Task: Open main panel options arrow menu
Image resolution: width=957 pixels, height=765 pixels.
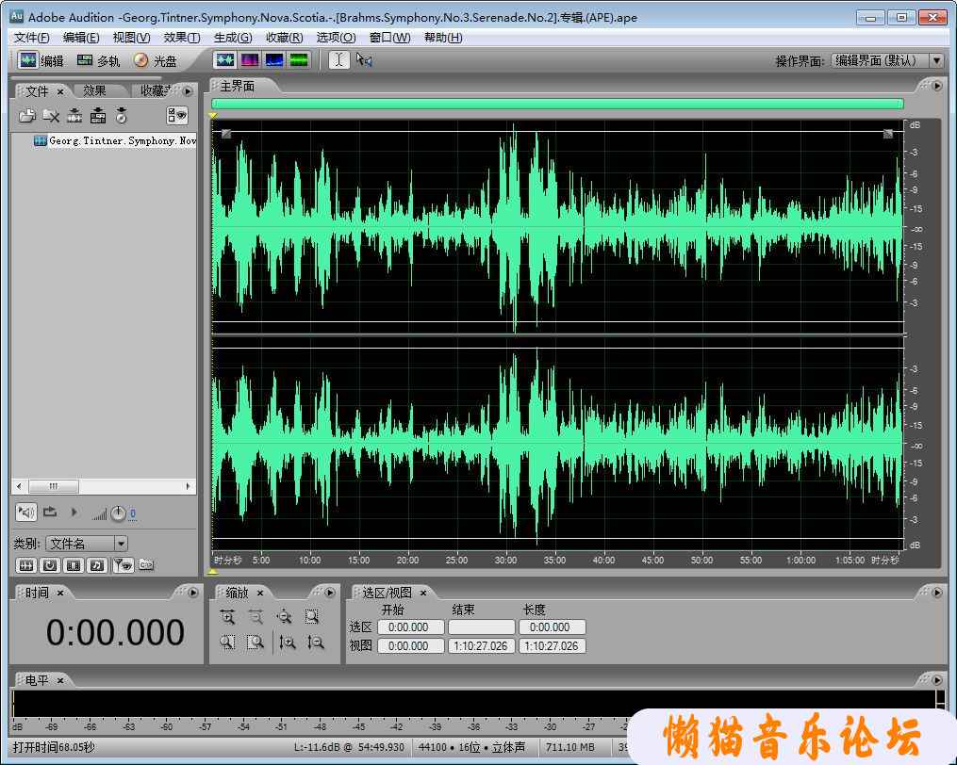Action: click(937, 86)
